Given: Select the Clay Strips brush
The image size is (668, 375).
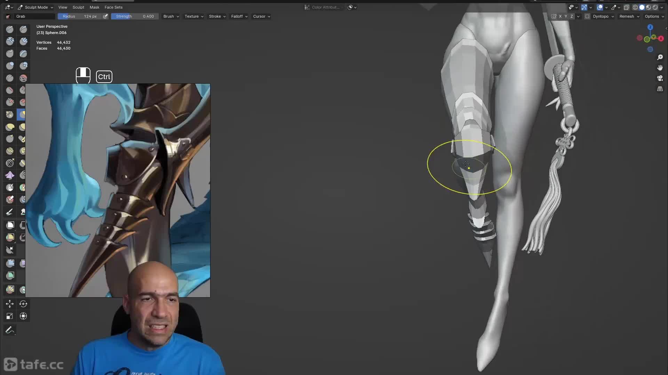Looking at the screenshot, I should [23, 42].
